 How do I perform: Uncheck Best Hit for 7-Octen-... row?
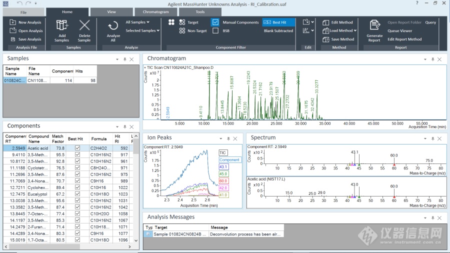coord(77,213)
